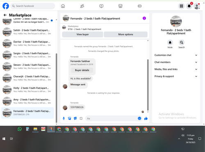Click the conversation header listing avatar
The height and width of the screenshot is (152, 205).
(x=66, y=18)
